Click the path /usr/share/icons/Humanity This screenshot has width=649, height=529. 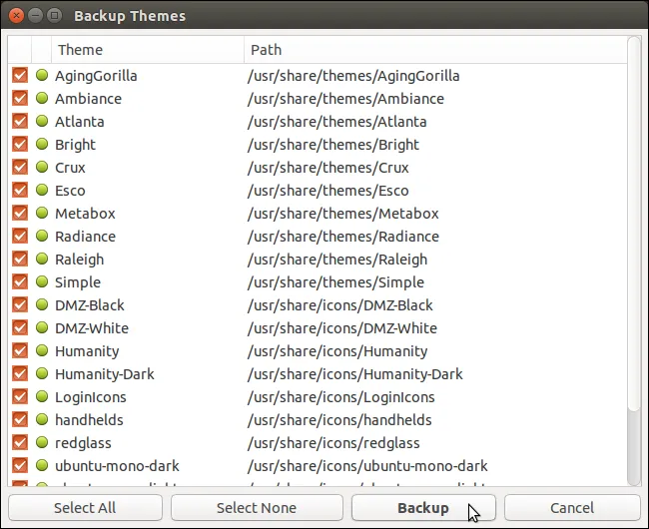point(337,351)
